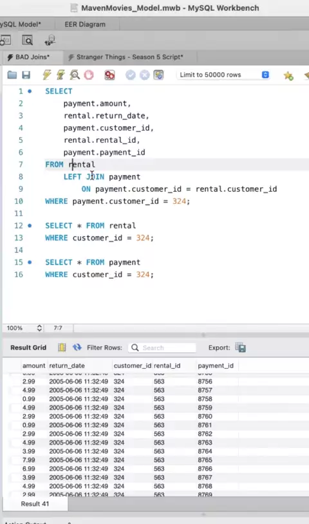Run explain plan magnifier lightning icon
309x524 pixels.
click(75, 75)
